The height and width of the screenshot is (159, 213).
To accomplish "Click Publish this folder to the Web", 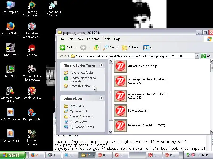I will [83, 79].
